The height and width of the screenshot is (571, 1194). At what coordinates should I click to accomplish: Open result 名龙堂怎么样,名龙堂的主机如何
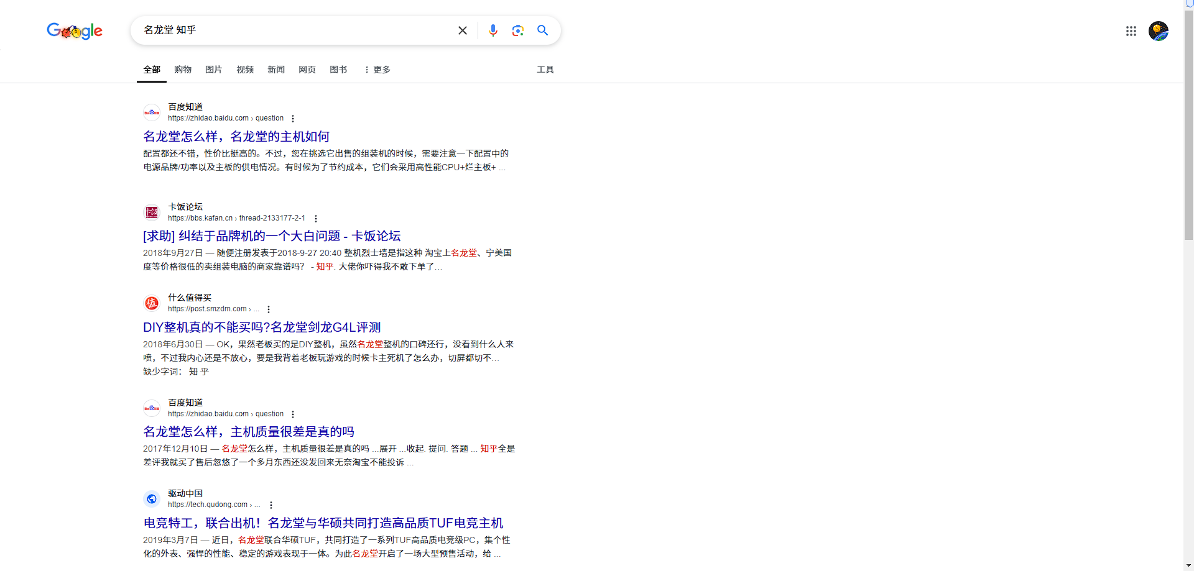236,137
